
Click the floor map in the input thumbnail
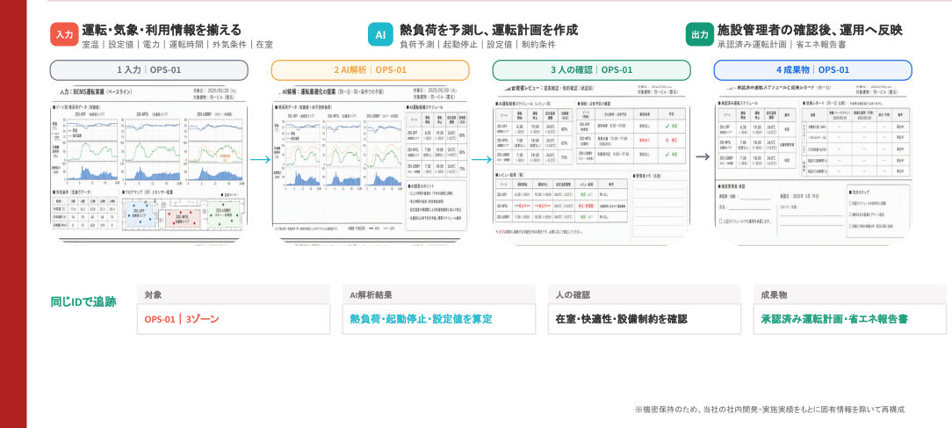tap(183, 214)
